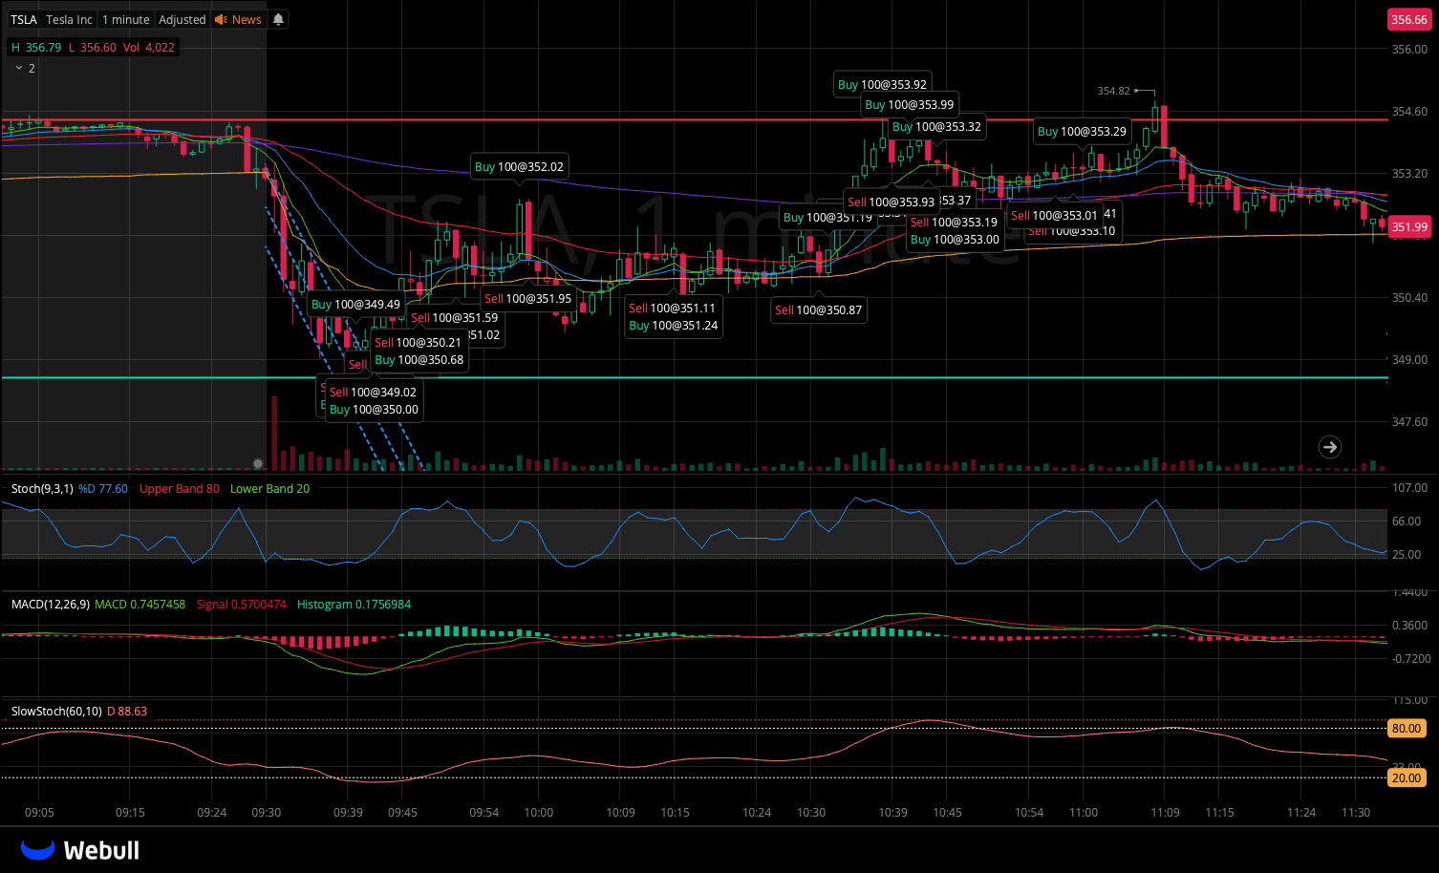Click the TSLA ticker symbol
The width and height of the screenshot is (1439, 873).
24,19
